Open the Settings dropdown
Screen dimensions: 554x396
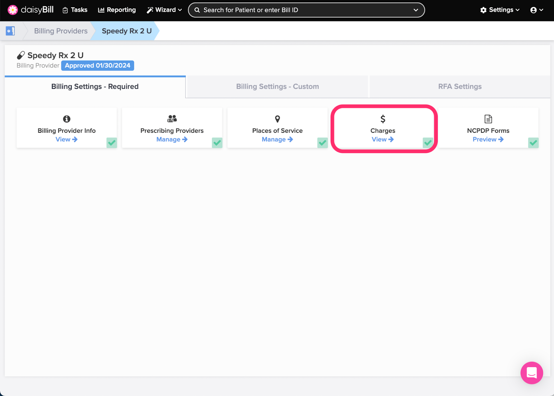(500, 10)
